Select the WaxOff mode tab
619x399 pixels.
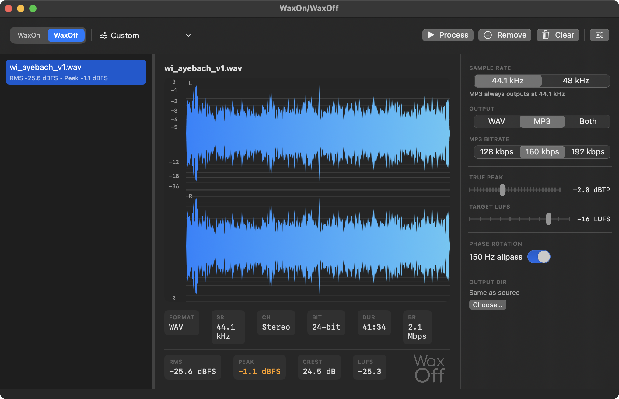pyautogui.click(x=66, y=35)
